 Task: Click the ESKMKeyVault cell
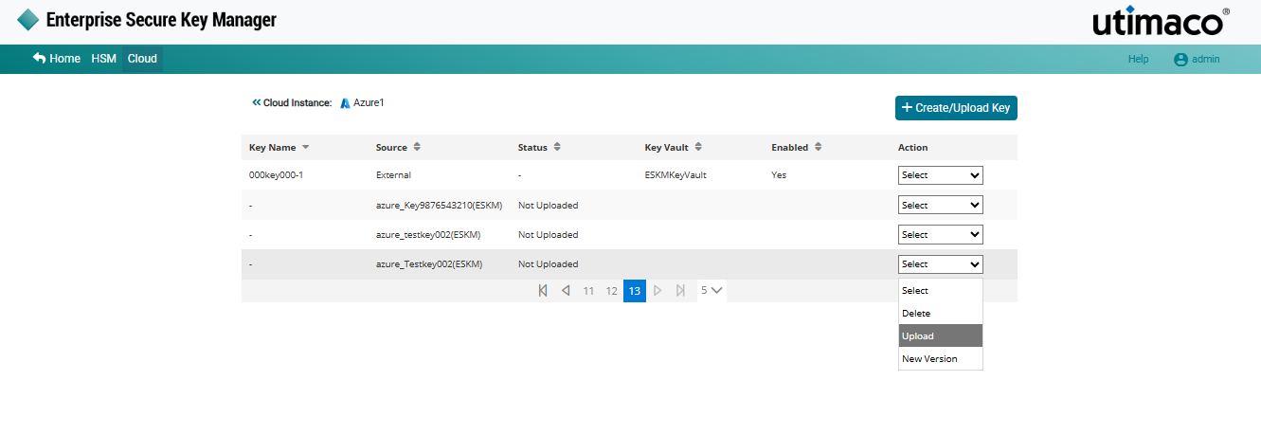[x=676, y=175]
